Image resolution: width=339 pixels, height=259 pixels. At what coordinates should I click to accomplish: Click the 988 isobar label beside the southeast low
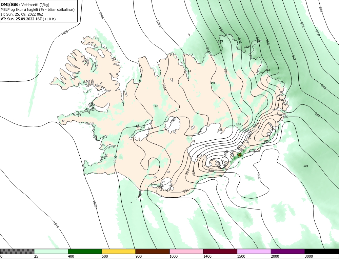tap(211, 171)
